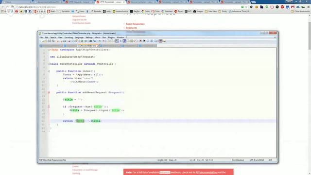Click the Undo toolbar icon
The image size is (311, 175).
82,41
